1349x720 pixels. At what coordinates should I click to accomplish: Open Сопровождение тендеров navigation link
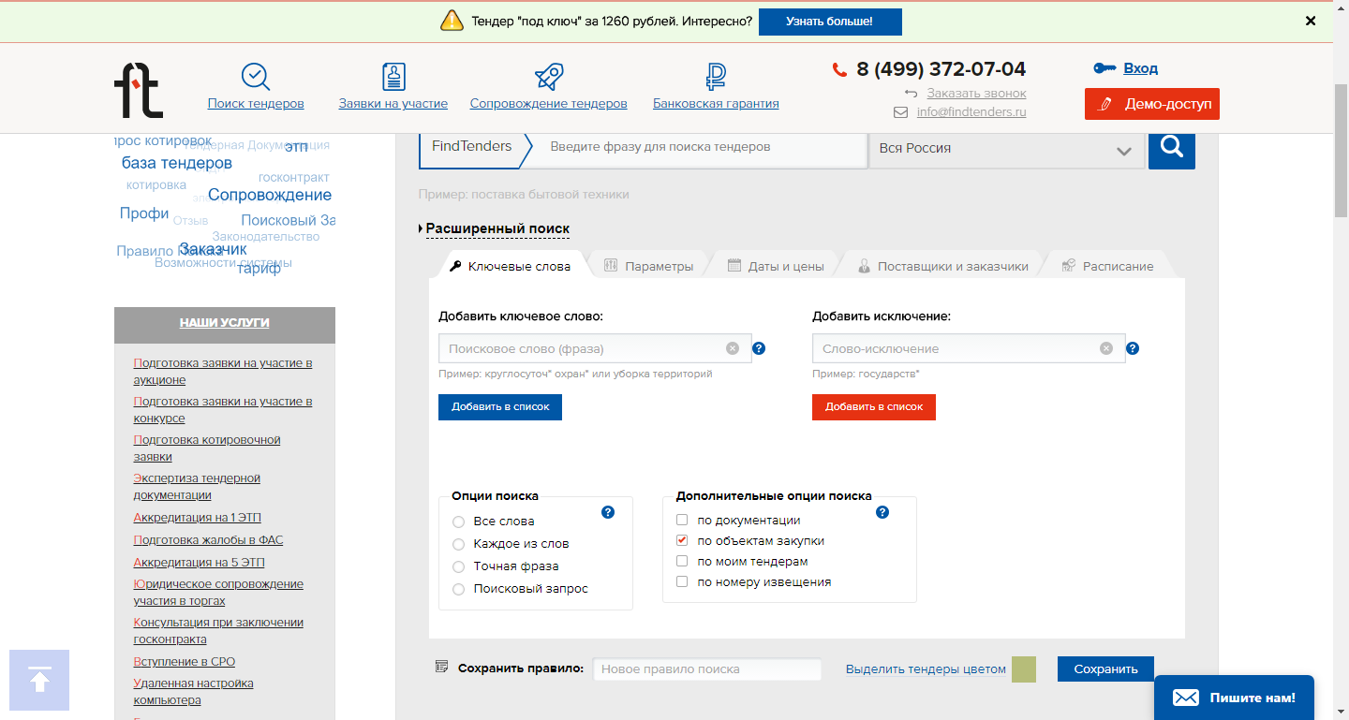pos(549,103)
